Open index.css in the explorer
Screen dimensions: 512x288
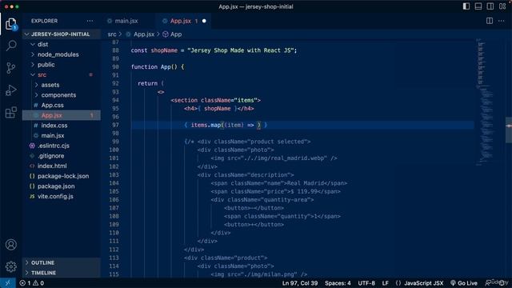tap(62, 126)
